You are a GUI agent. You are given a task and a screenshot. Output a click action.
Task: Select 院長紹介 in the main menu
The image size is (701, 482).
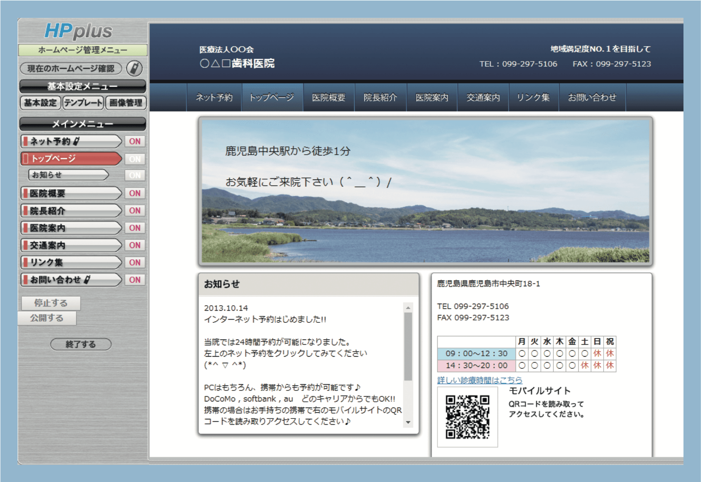(x=71, y=211)
